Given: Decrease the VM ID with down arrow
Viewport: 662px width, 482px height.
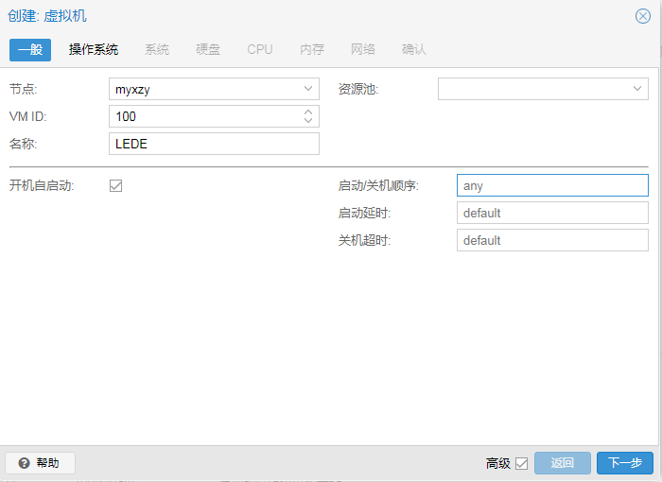Looking at the screenshot, I should click(308, 121).
